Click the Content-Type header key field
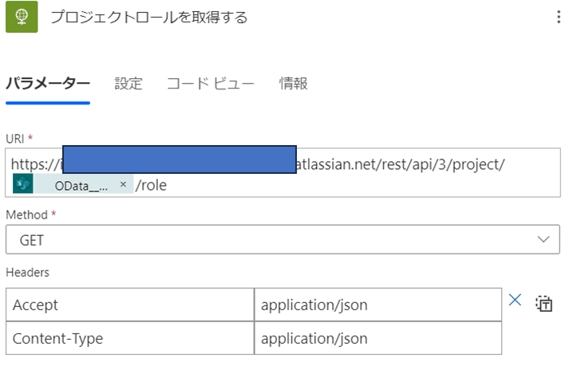 [x=128, y=338]
